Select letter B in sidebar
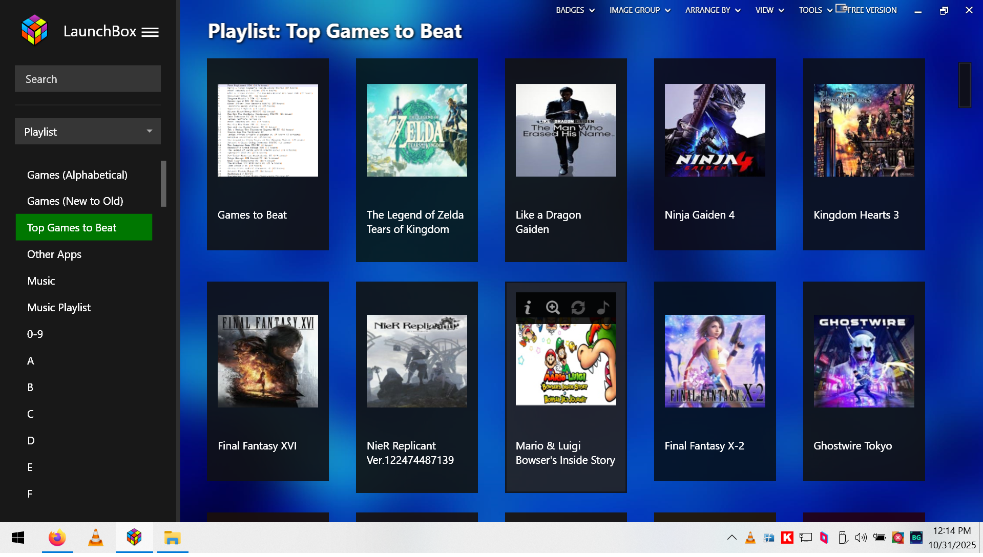Image resolution: width=983 pixels, height=557 pixels. coord(30,388)
